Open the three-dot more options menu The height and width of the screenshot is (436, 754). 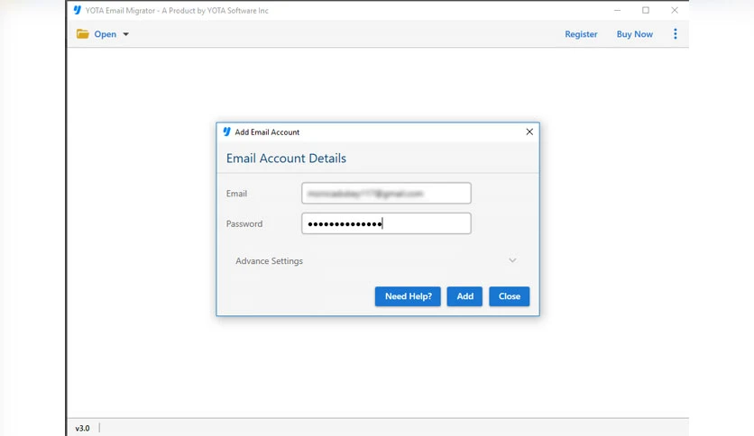coord(676,33)
